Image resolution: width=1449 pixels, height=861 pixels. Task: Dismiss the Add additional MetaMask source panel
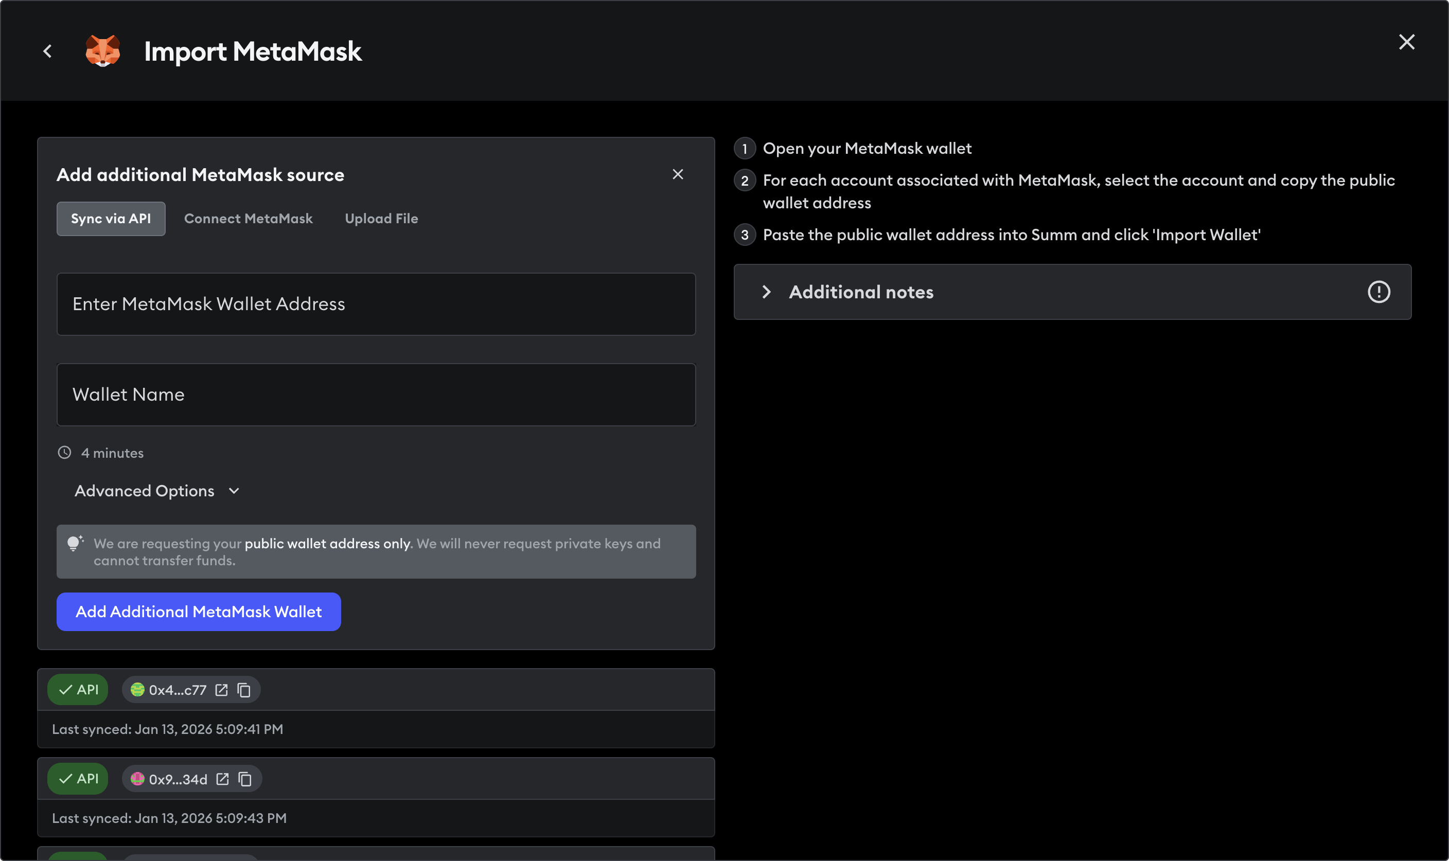pyautogui.click(x=677, y=174)
